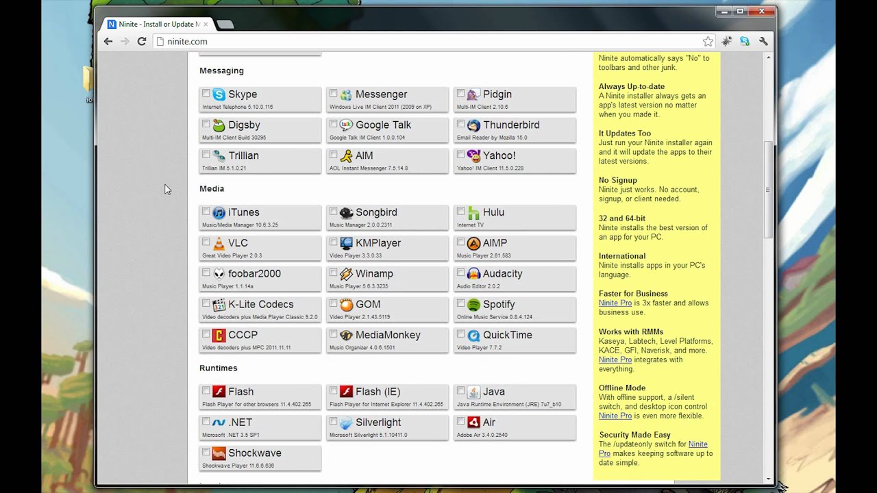The height and width of the screenshot is (493, 877).
Task: Click the VLC traffic cone icon
Action: [219, 244]
